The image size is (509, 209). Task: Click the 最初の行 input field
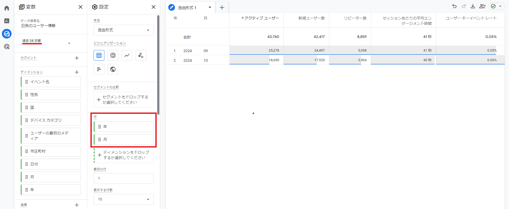coord(123,179)
